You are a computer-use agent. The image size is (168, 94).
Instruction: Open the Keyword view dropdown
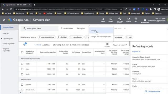(x=120, y=45)
